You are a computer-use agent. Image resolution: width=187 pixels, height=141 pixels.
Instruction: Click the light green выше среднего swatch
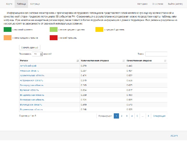click(x=54, y=30)
